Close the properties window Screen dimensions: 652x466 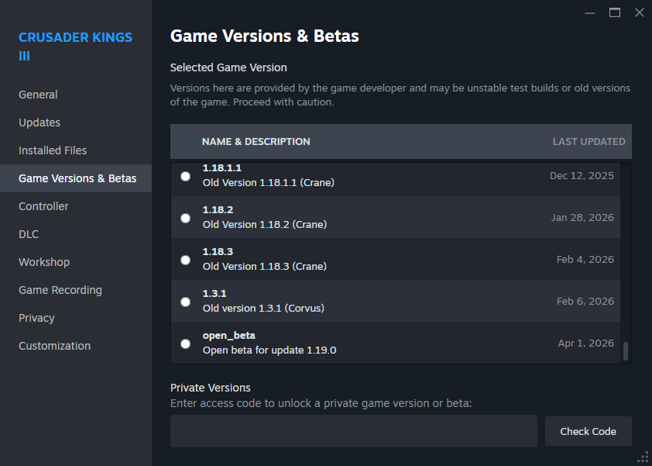tap(640, 12)
